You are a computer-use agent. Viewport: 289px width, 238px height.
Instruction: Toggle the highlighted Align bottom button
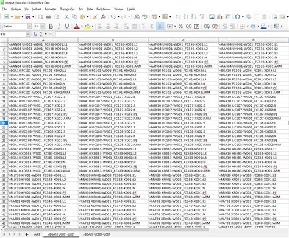160,26
